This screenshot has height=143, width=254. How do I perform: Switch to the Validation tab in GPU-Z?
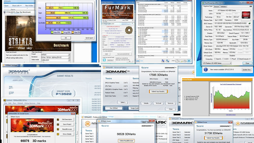tap(223, 6)
